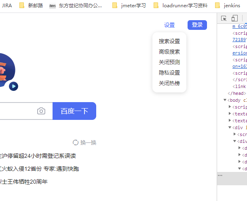Open the jmeter学习 bookmark folder
This screenshot has width=247, height=201.
pyautogui.click(x=129, y=6)
